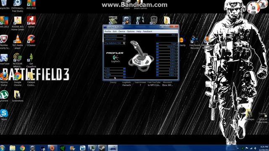
Task: Select the X Axis assignment entry
Action: coord(115,69)
